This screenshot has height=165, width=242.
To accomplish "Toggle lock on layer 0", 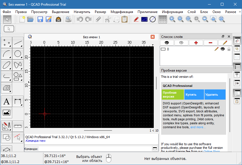I will pyautogui.click(x=229, y=49).
